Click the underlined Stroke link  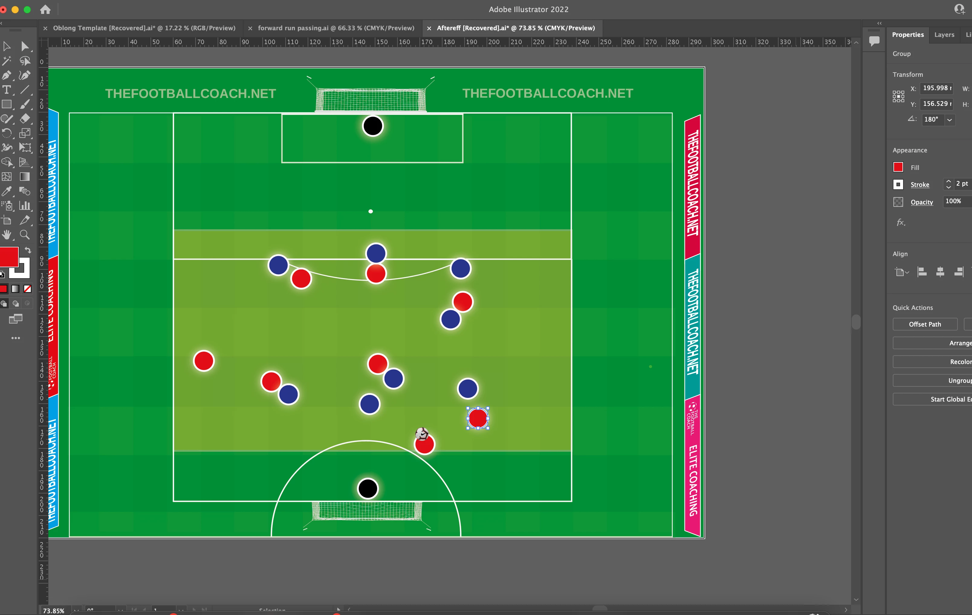[x=919, y=184]
